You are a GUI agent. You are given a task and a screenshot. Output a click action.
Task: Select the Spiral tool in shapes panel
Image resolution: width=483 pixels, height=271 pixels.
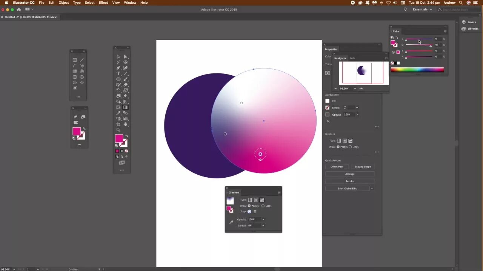pos(82,65)
